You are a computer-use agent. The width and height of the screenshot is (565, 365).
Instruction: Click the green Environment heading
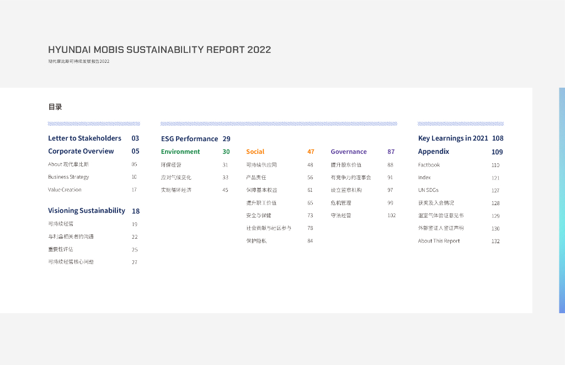click(x=180, y=152)
